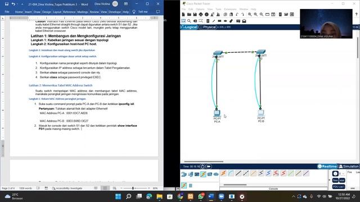Pick the Select tool in Packet Tracer

pos(183,21)
